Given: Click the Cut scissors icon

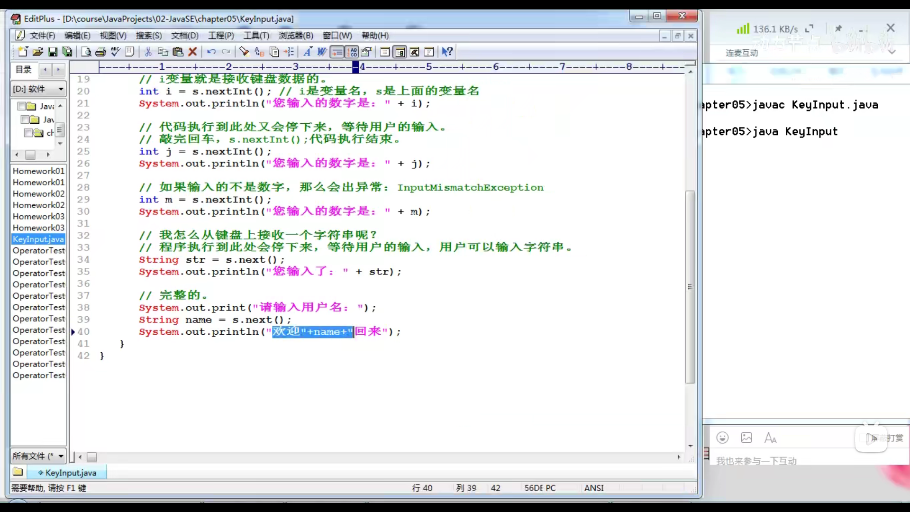Looking at the screenshot, I should pos(148,52).
